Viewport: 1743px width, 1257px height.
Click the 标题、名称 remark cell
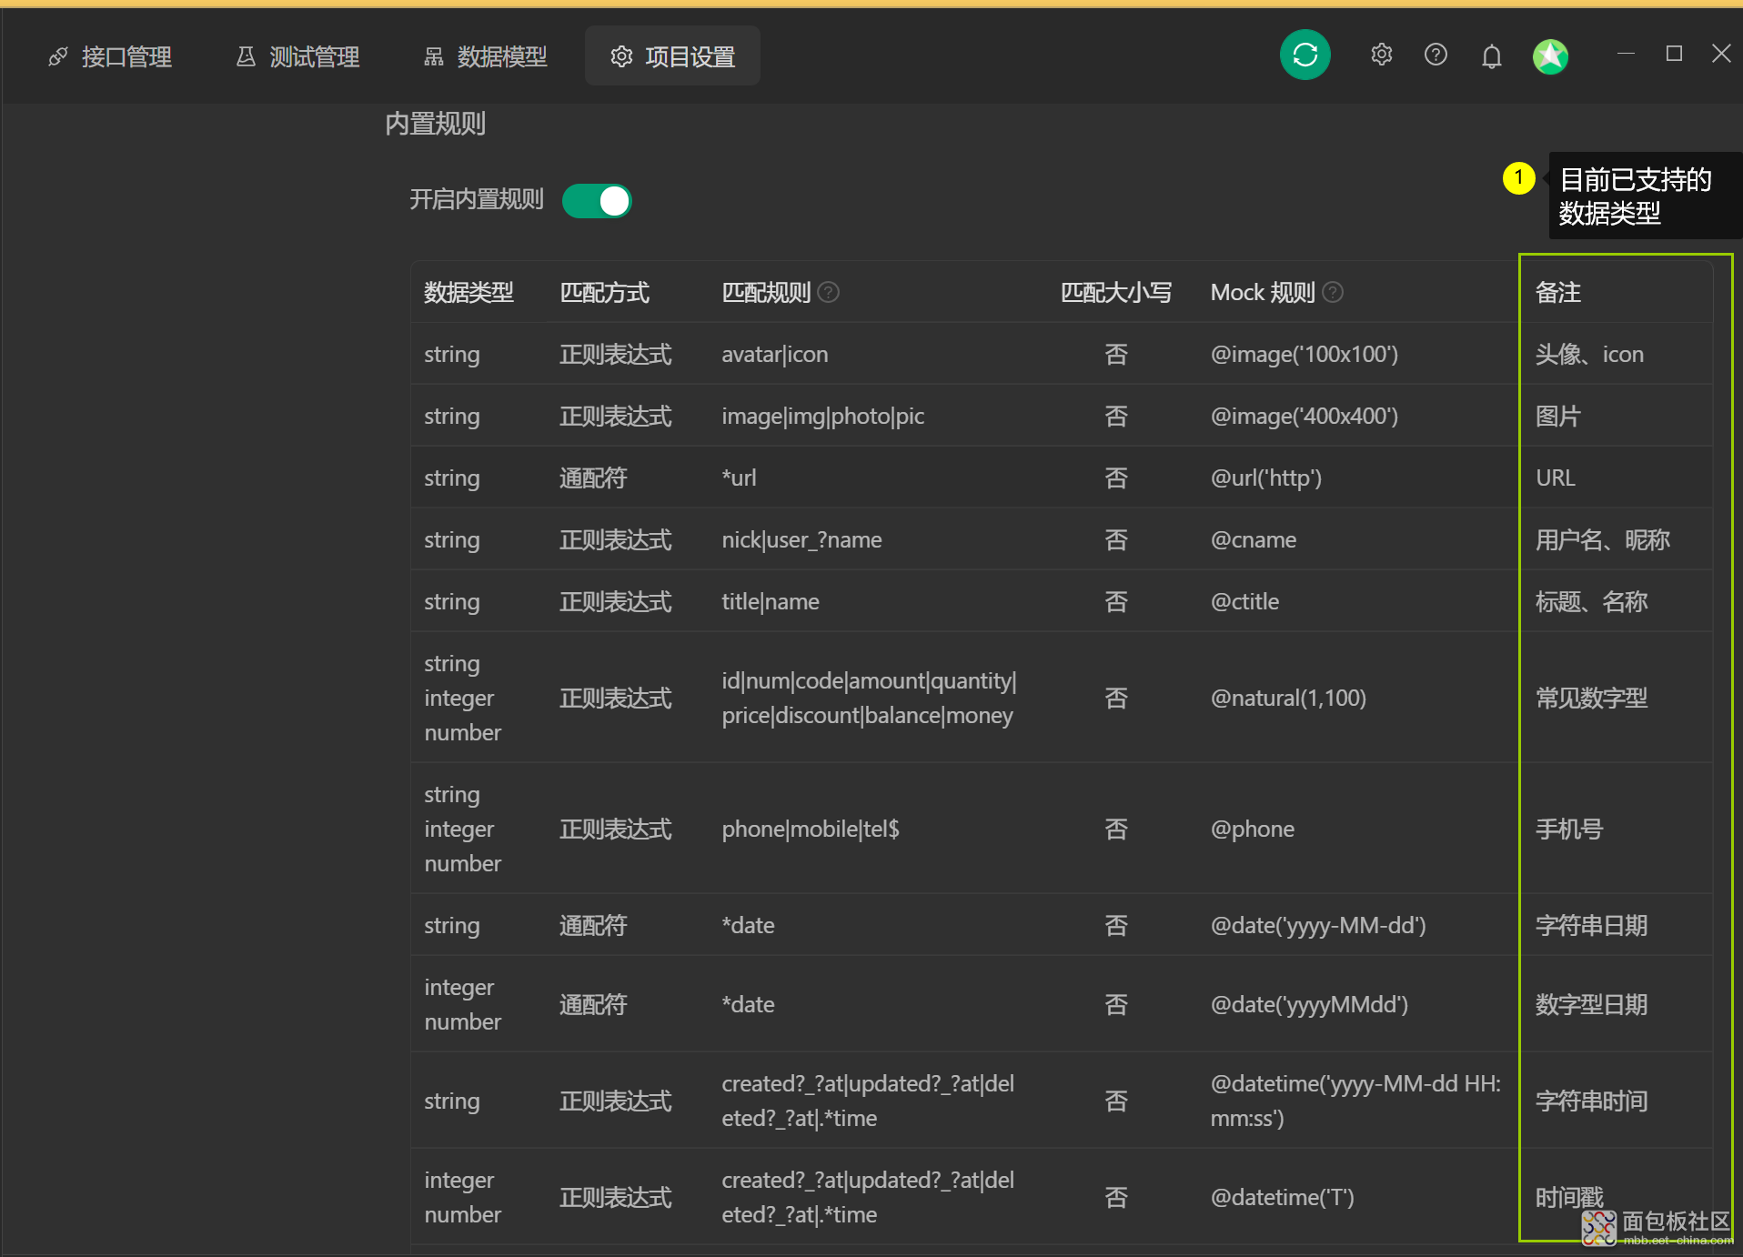point(1591,601)
